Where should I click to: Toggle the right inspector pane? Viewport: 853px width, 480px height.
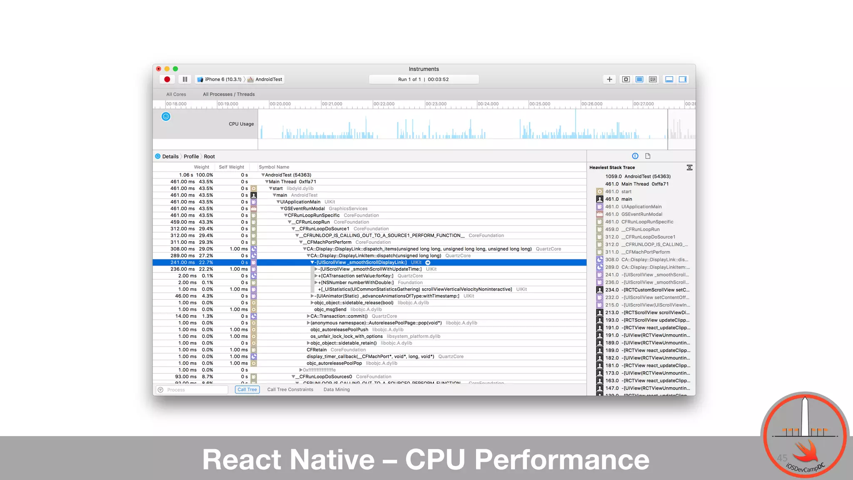tap(683, 80)
